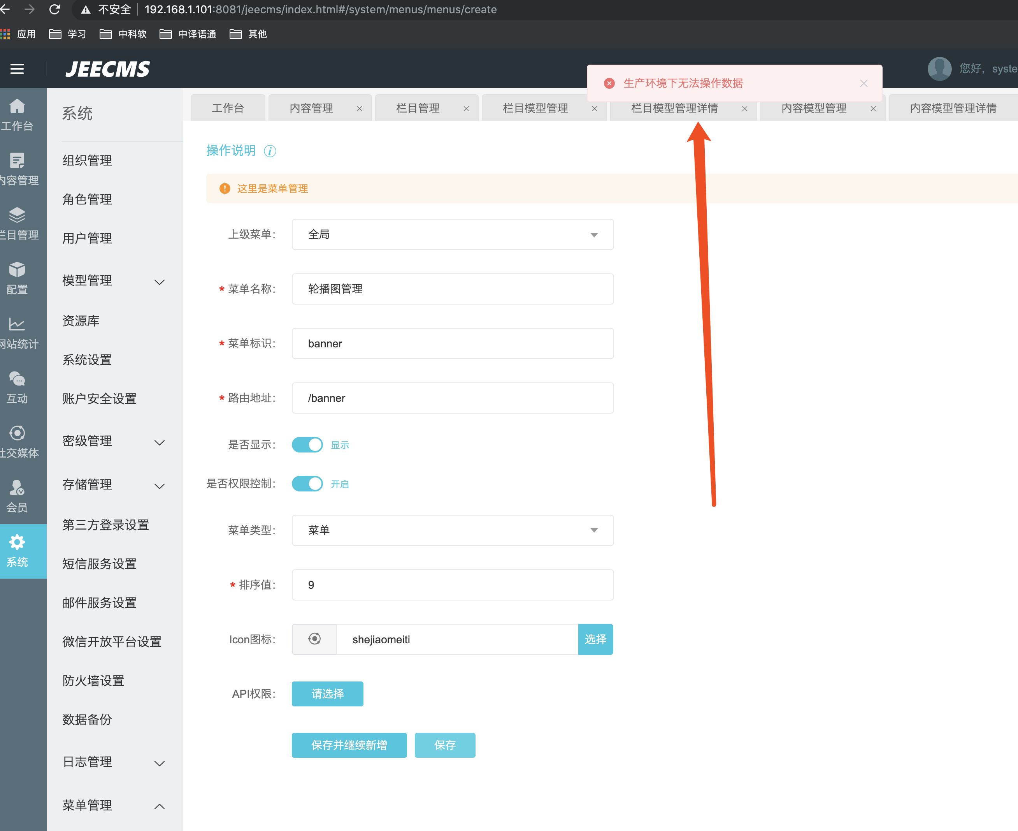The height and width of the screenshot is (831, 1018).
Task: Click 请选择 button for API权限
Action: pyautogui.click(x=327, y=694)
